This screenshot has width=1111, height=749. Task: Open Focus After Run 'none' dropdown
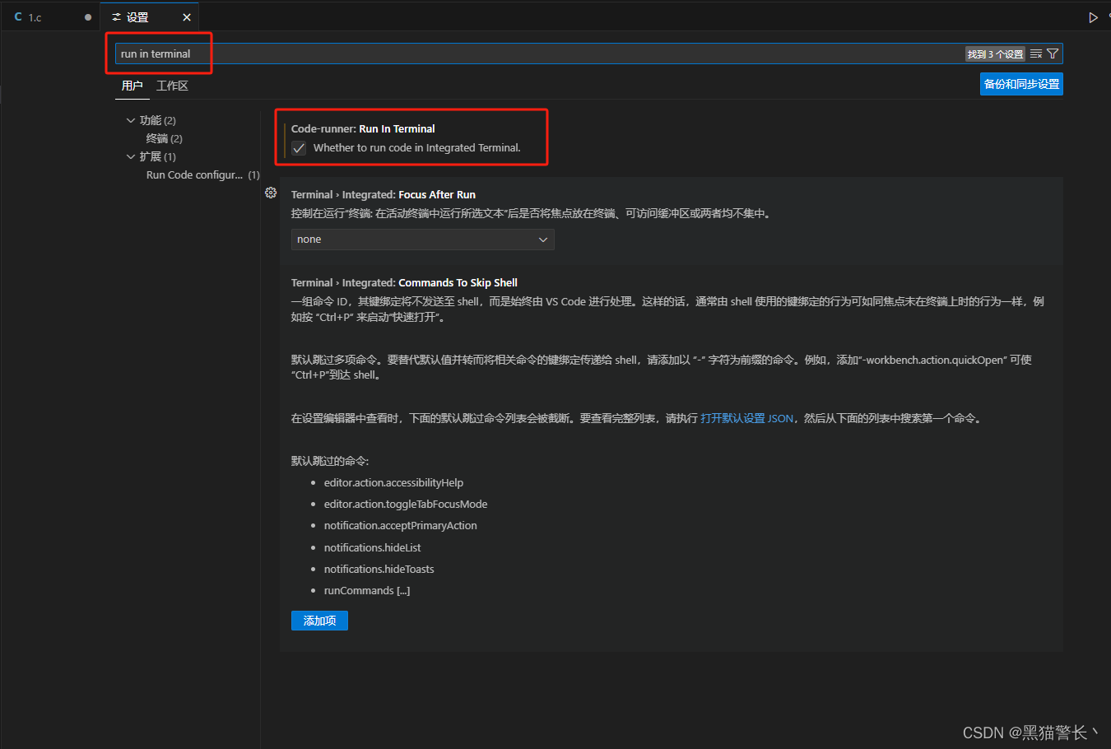point(423,240)
